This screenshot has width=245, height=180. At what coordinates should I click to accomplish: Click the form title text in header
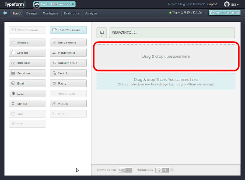[187, 13]
